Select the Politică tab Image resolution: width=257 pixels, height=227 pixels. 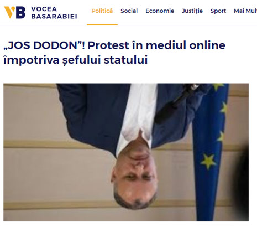102,11
